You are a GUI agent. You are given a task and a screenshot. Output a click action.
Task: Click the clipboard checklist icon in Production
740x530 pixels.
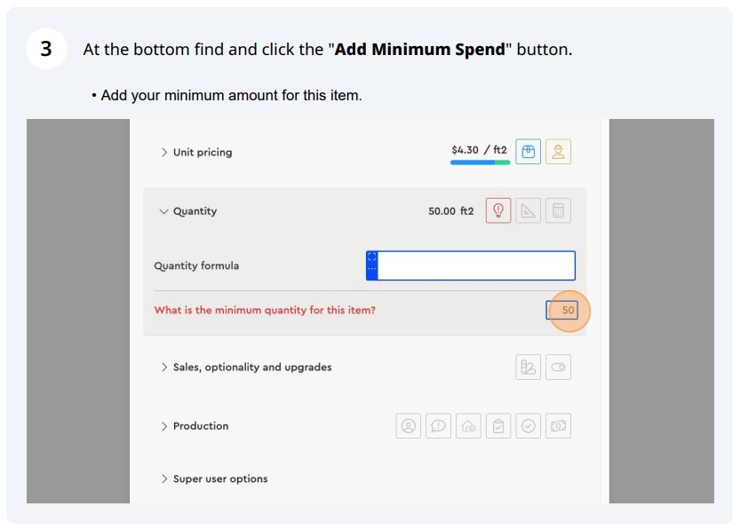[x=497, y=426]
